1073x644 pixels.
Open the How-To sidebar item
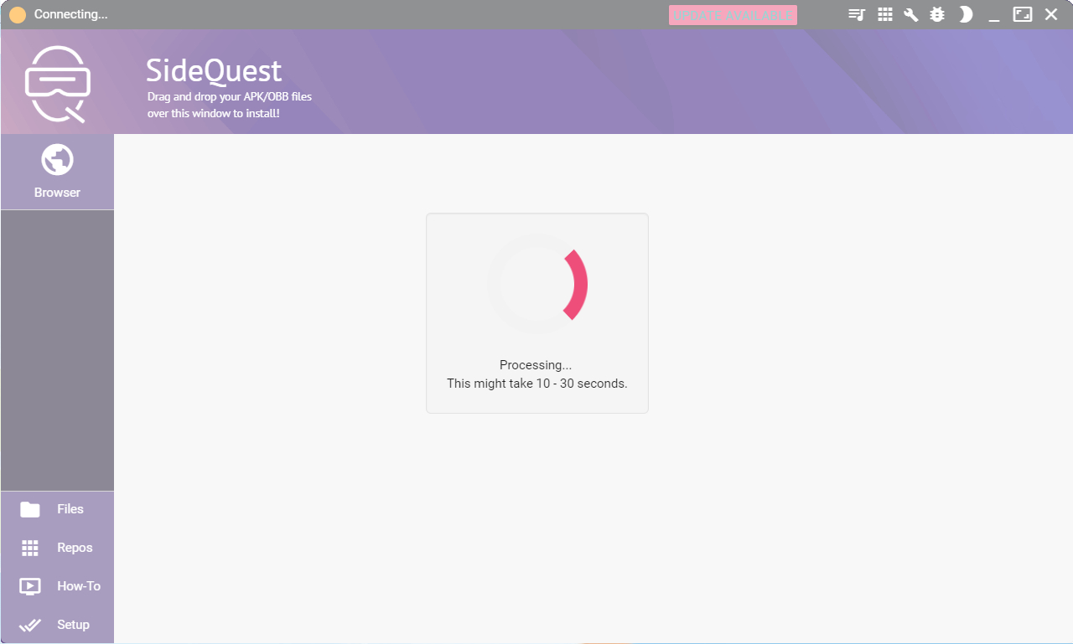tap(57, 586)
